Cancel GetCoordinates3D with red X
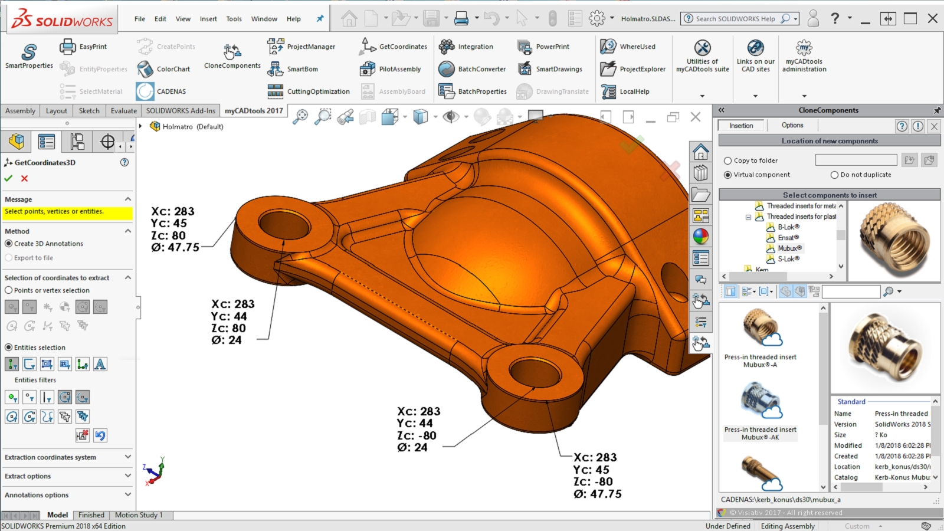Viewport: 944px width, 531px height. click(x=24, y=178)
